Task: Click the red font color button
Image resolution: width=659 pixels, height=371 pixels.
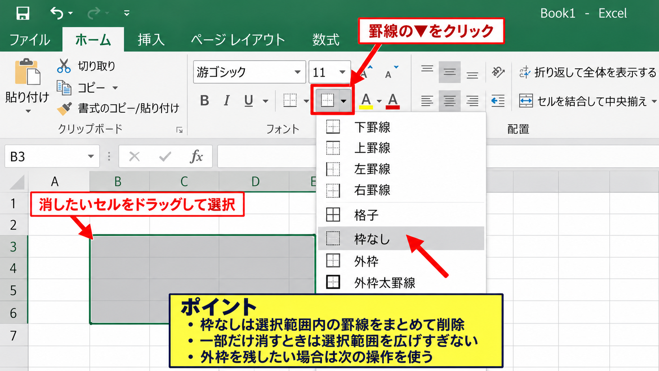Action: (393, 101)
